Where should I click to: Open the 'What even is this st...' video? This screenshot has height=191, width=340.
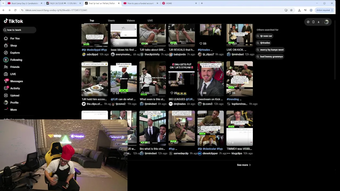point(153,79)
